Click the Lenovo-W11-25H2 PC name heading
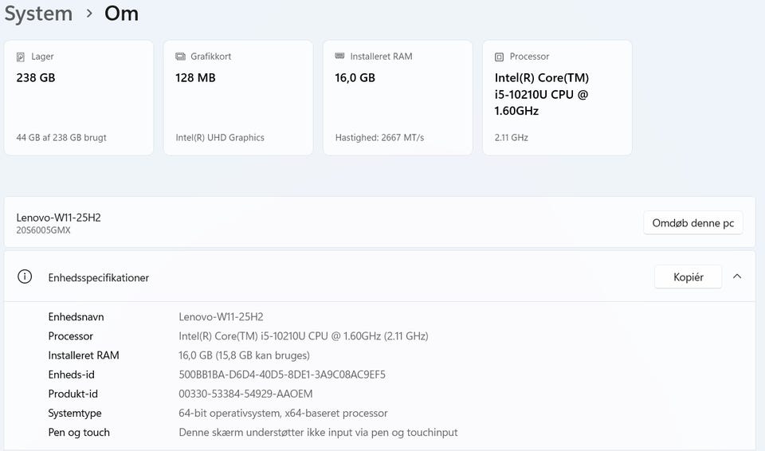Screen dimensions: 765x451 pos(58,218)
